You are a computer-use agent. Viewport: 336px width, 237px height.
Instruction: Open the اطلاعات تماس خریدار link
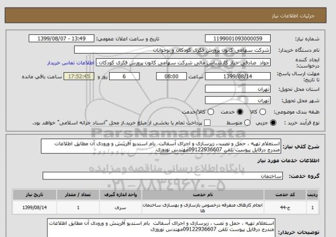71,63
